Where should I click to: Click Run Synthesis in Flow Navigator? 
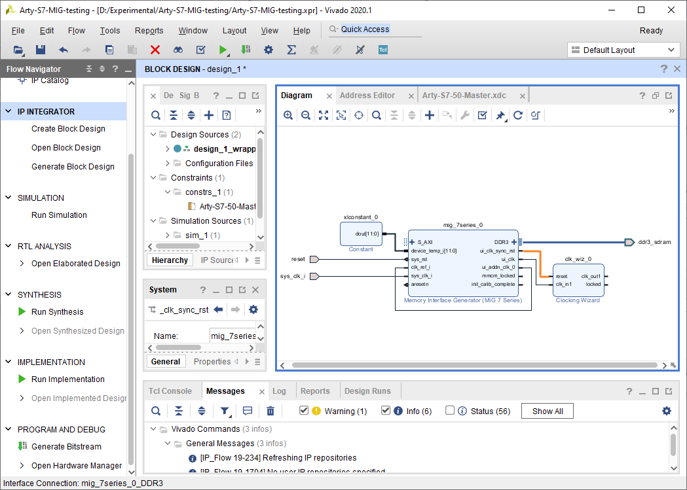click(58, 312)
